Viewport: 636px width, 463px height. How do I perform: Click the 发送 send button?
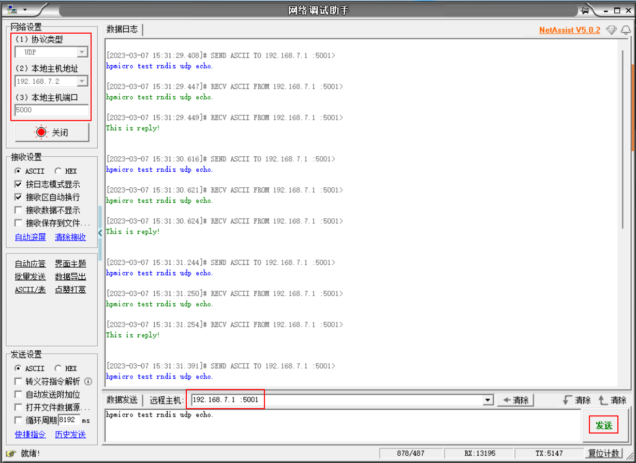tap(603, 425)
